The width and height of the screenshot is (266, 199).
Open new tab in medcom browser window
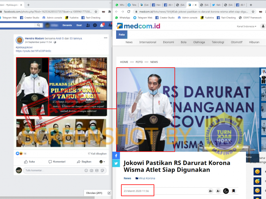(251, 5)
